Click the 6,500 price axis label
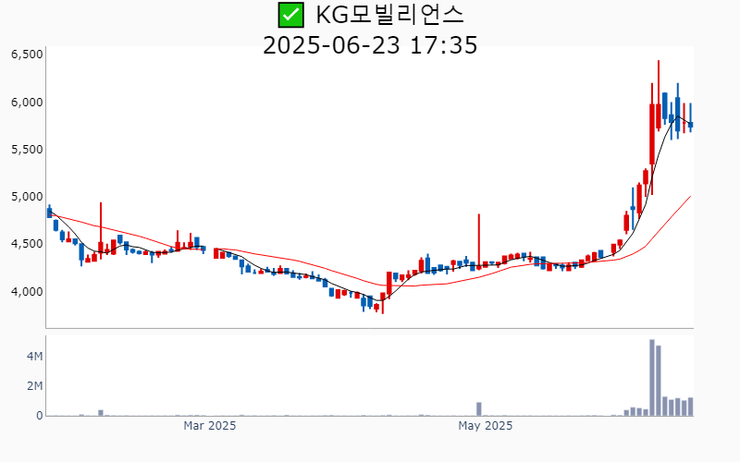Viewport: 740px width, 462px height. (27, 55)
